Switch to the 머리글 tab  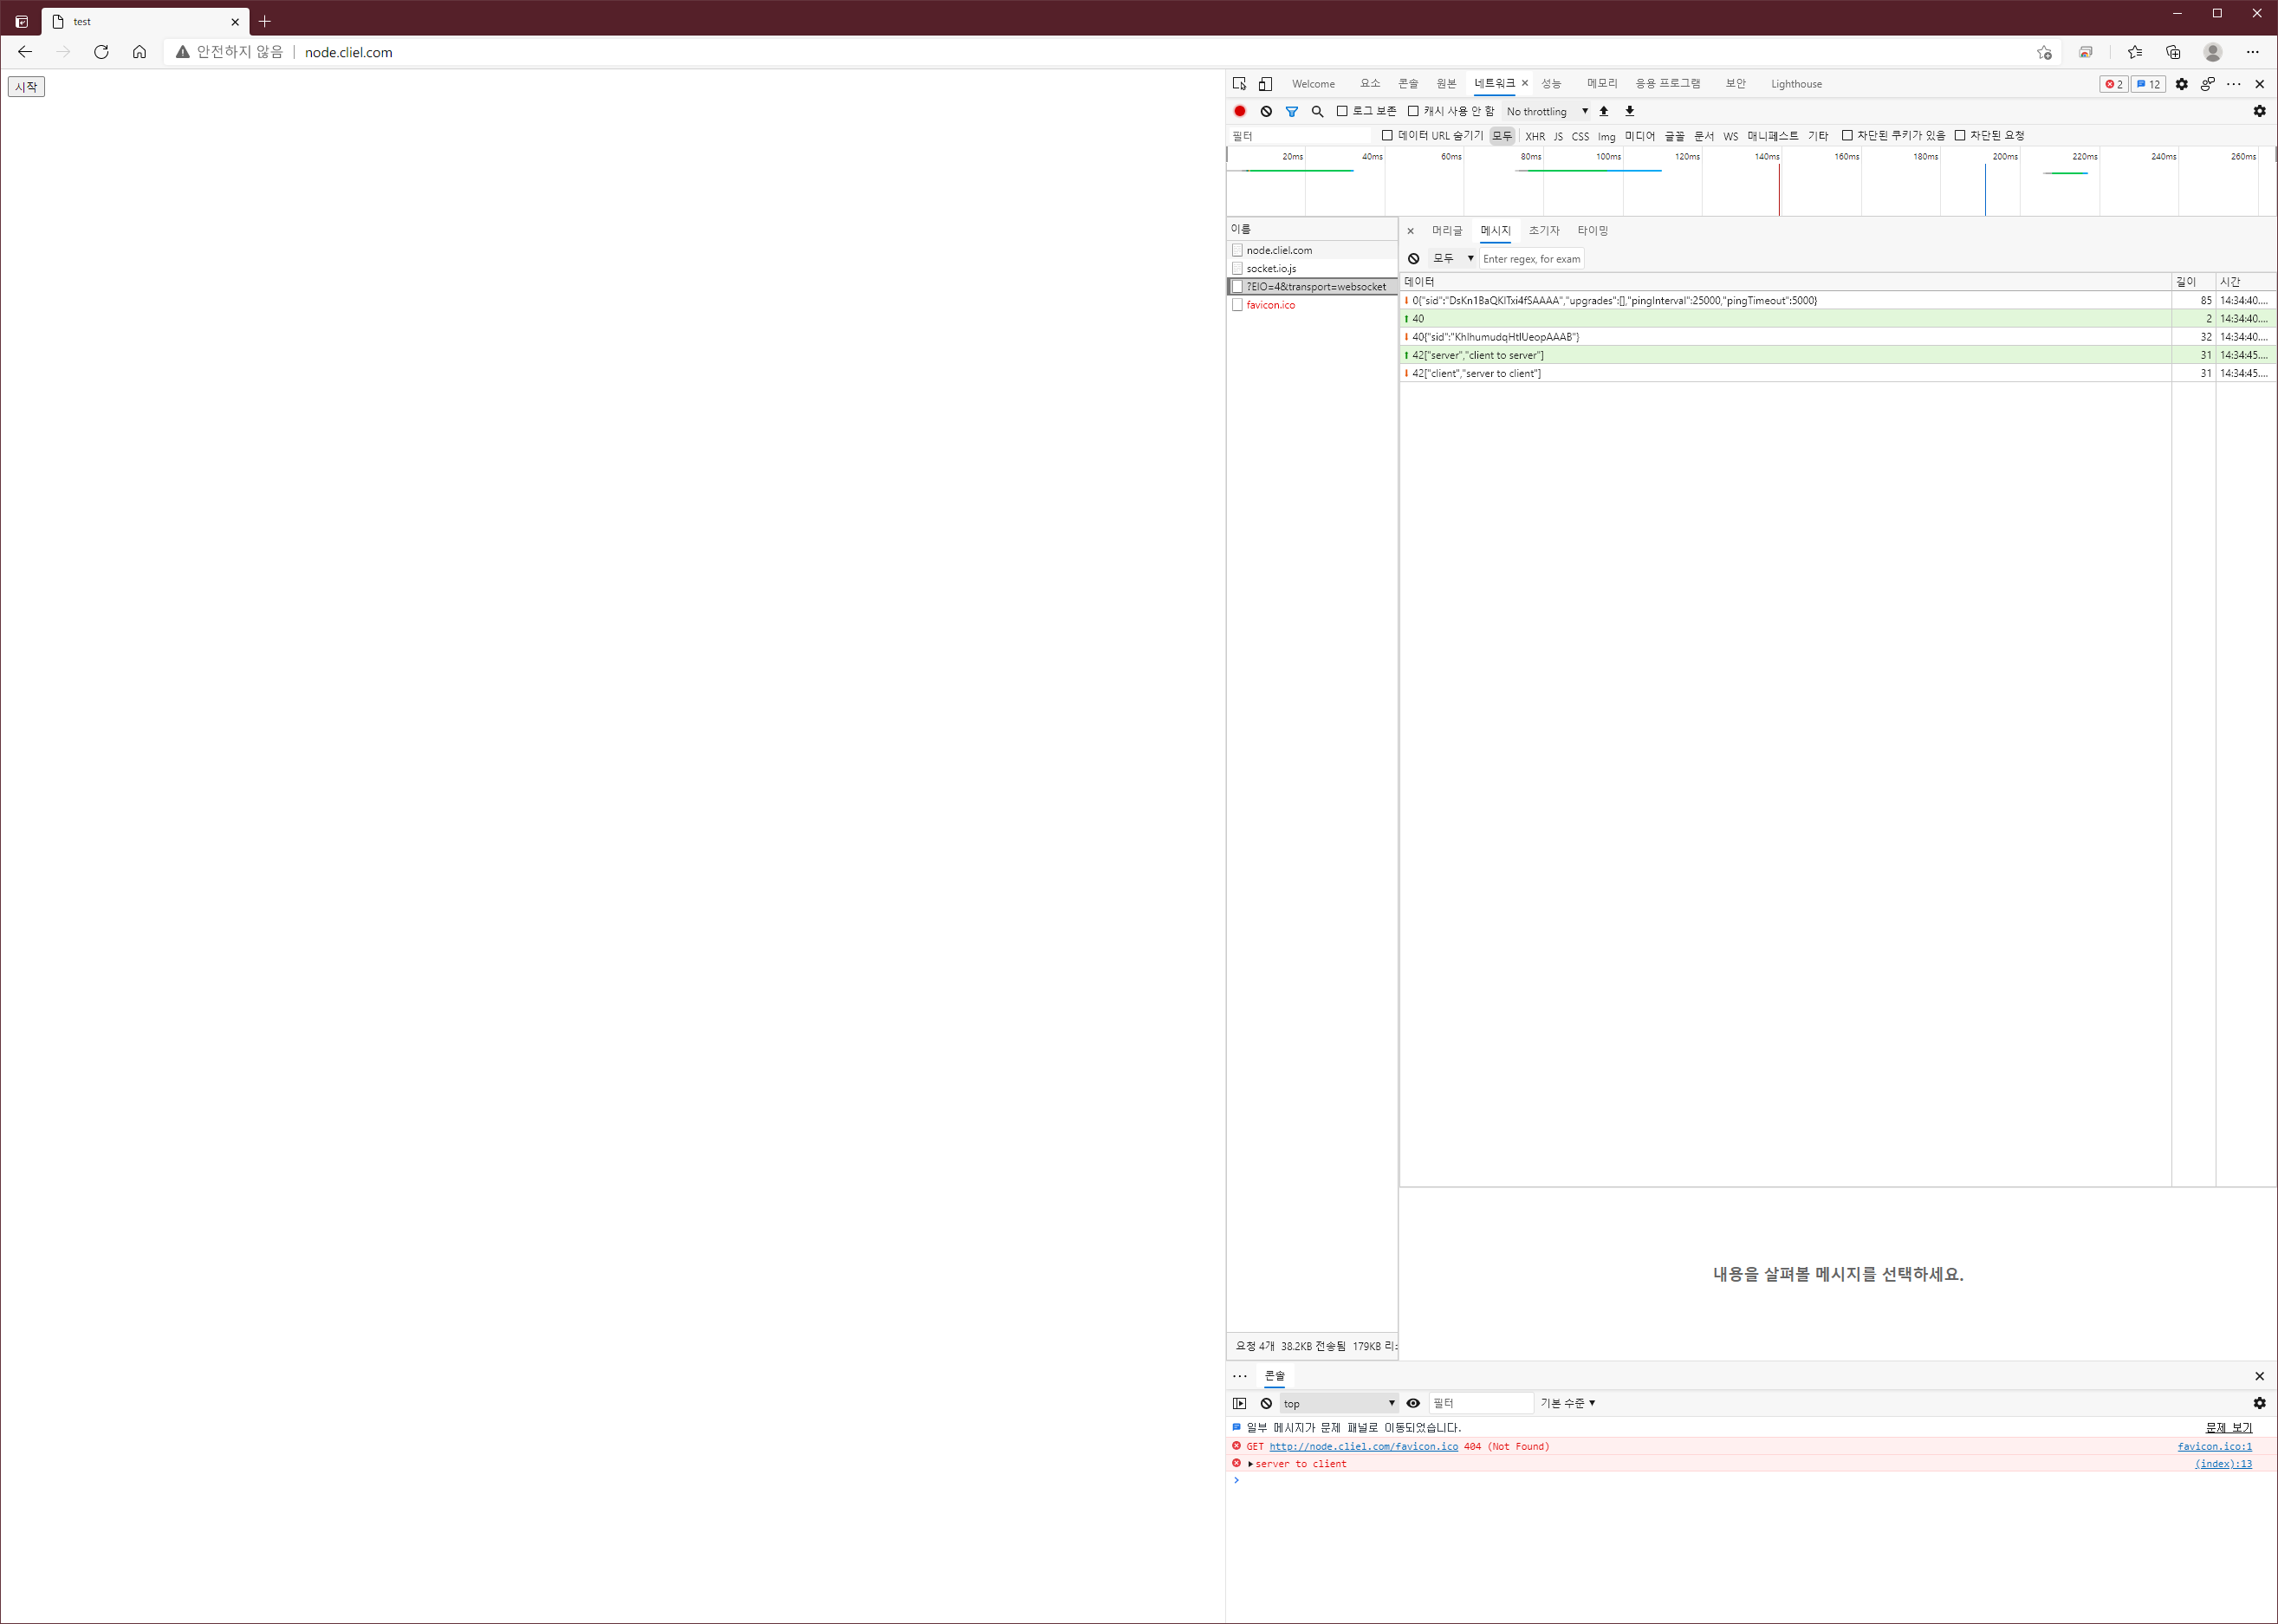[x=1446, y=231]
